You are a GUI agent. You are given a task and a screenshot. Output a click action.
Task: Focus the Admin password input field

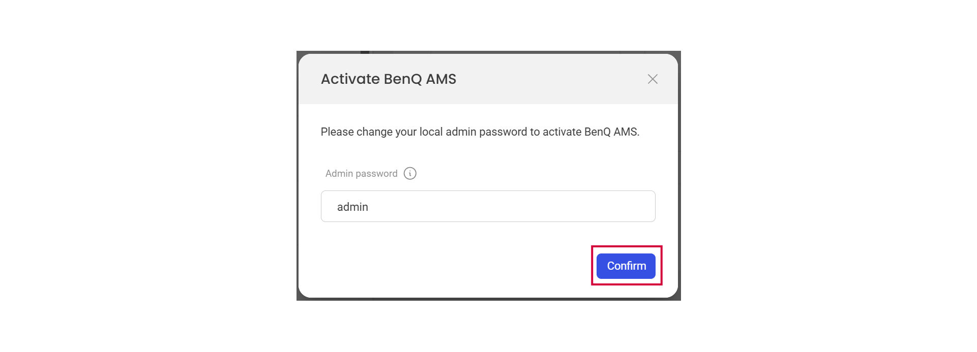488,207
